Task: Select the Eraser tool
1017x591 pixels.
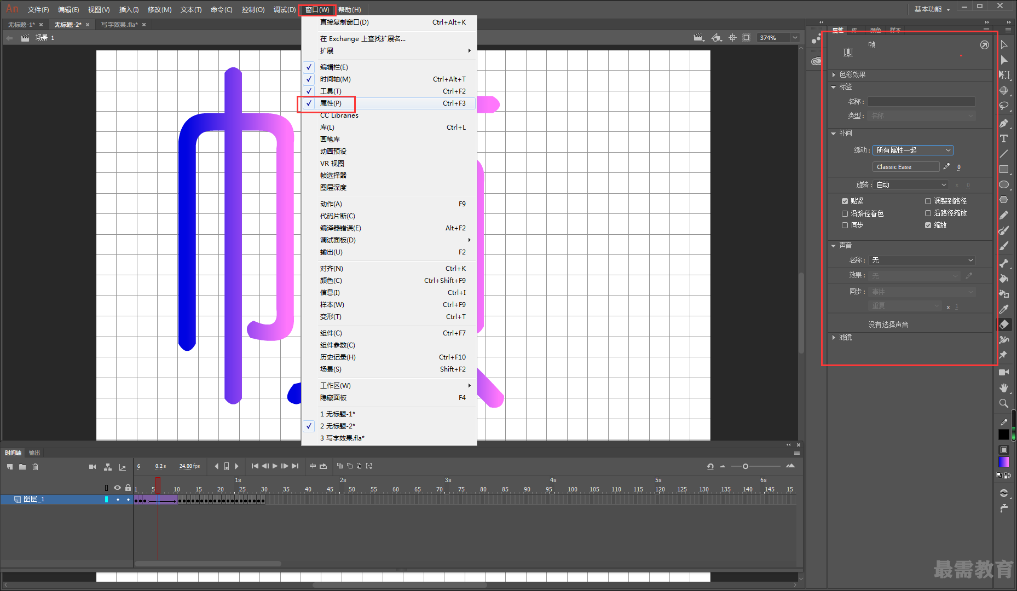Action: click(1004, 325)
